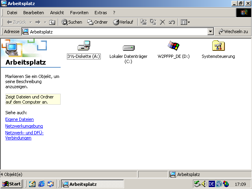Click the safely remove hardware tray icon
Image resolution: width=252 pixels, height=189 pixels.
197,184
